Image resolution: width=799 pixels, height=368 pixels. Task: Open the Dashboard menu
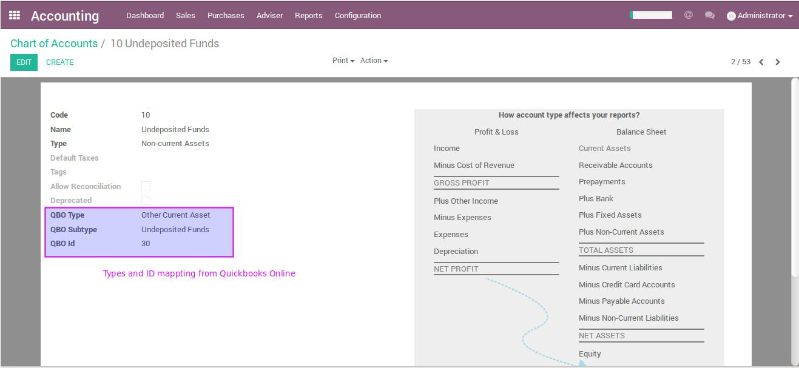(x=145, y=15)
